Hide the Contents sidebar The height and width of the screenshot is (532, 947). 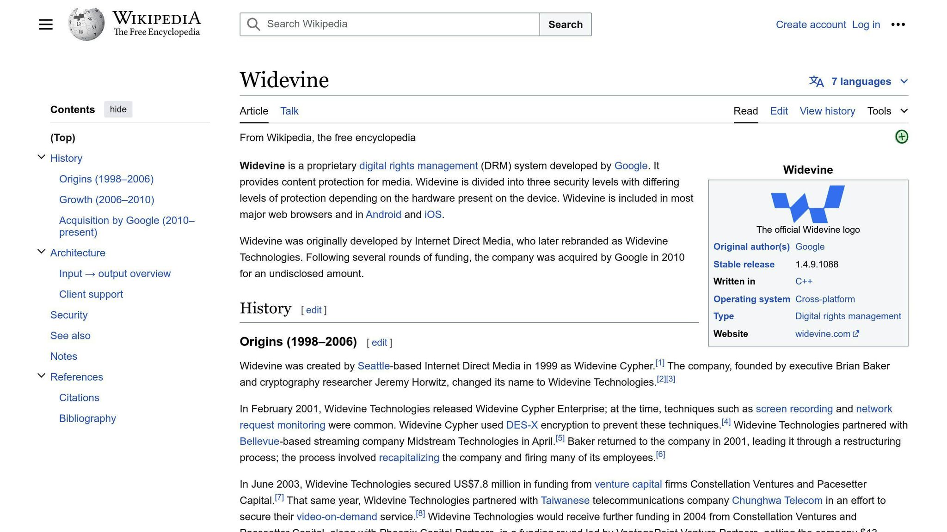118,109
